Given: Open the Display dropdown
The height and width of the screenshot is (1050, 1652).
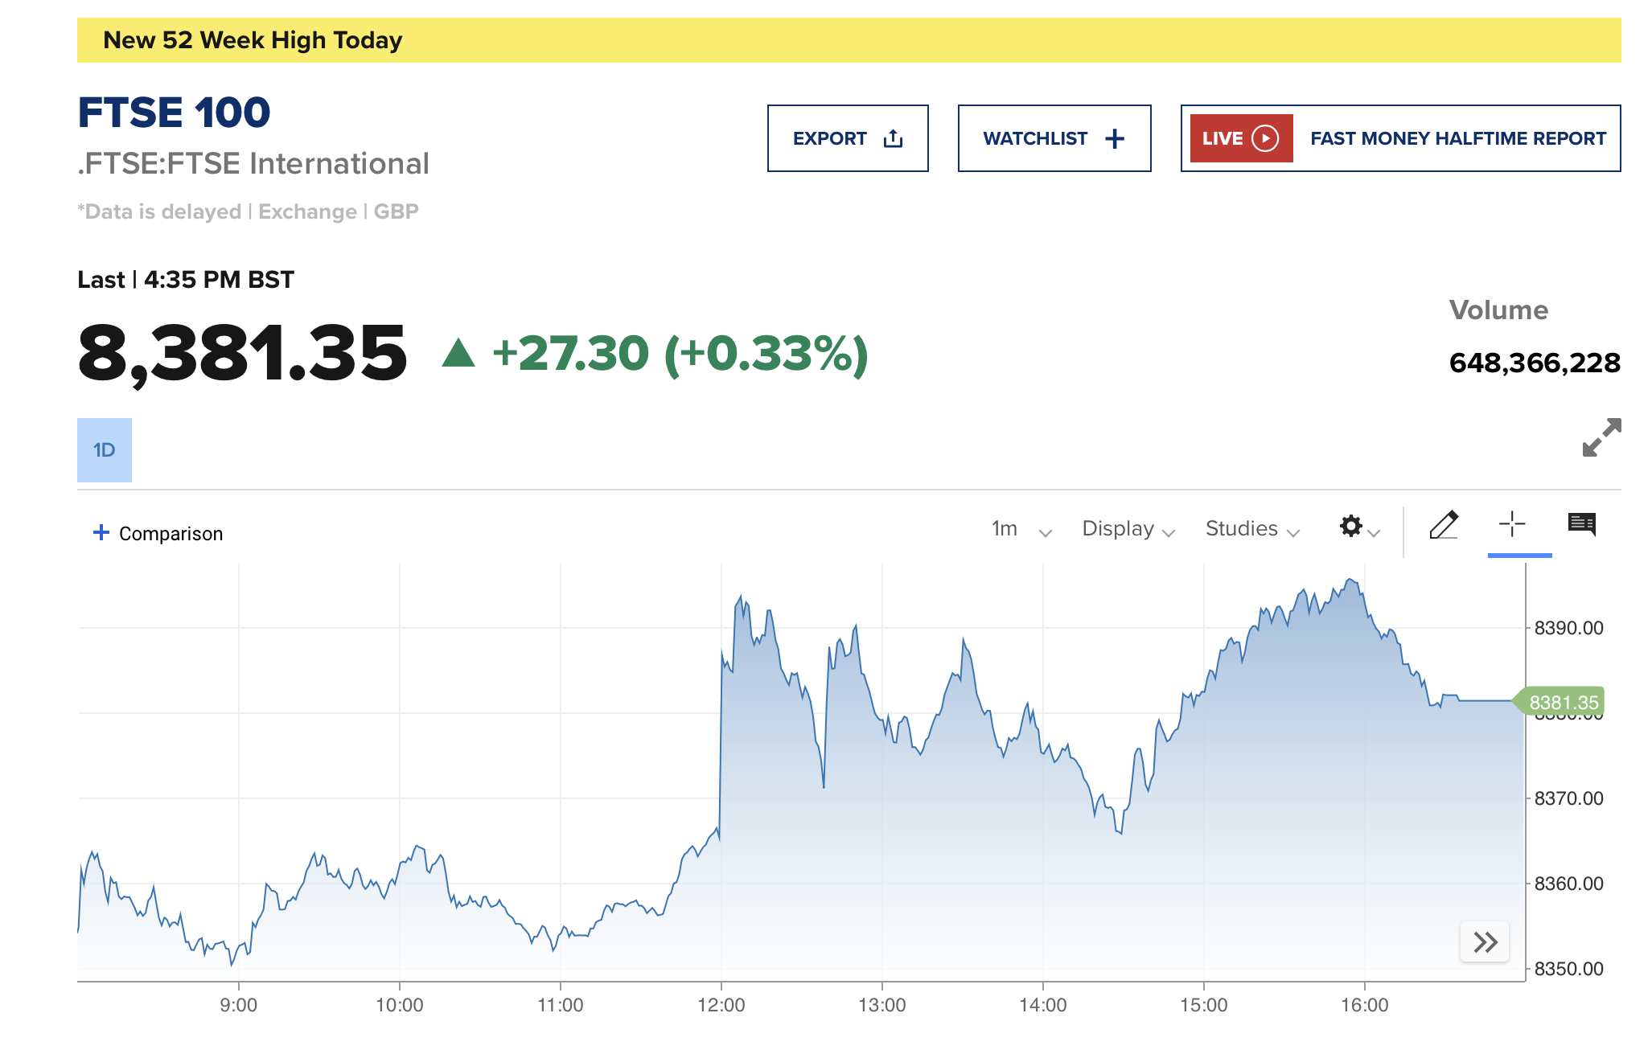Looking at the screenshot, I should (x=1128, y=529).
